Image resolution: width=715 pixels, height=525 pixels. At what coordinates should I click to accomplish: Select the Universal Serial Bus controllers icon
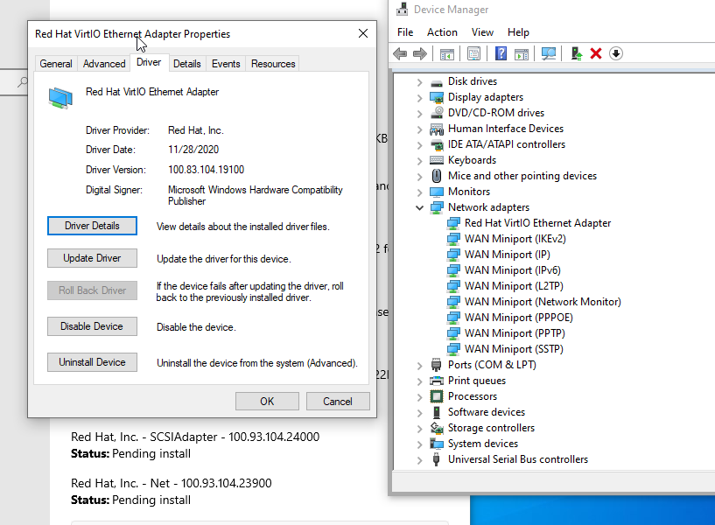pos(437,459)
